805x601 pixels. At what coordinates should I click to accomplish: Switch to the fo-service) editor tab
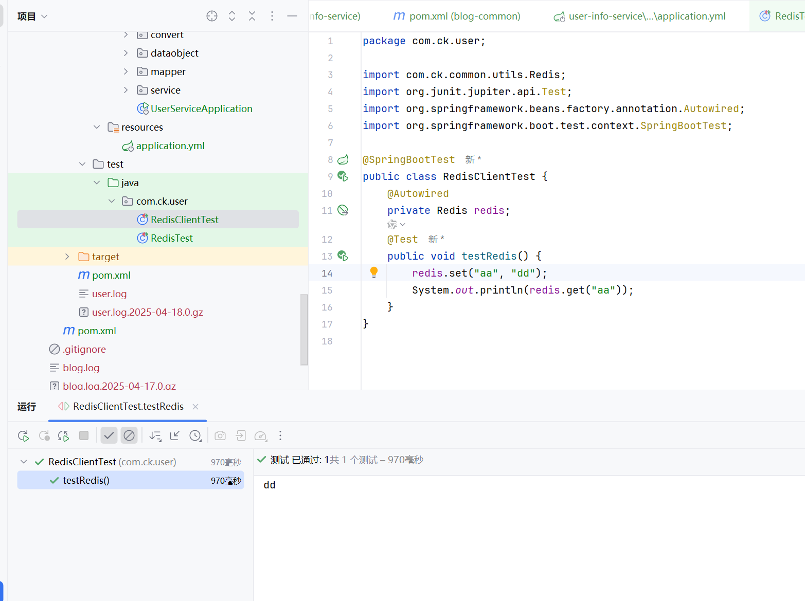click(335, 16)
